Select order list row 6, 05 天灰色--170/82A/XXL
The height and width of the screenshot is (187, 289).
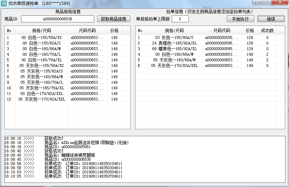tap(210, 65)
